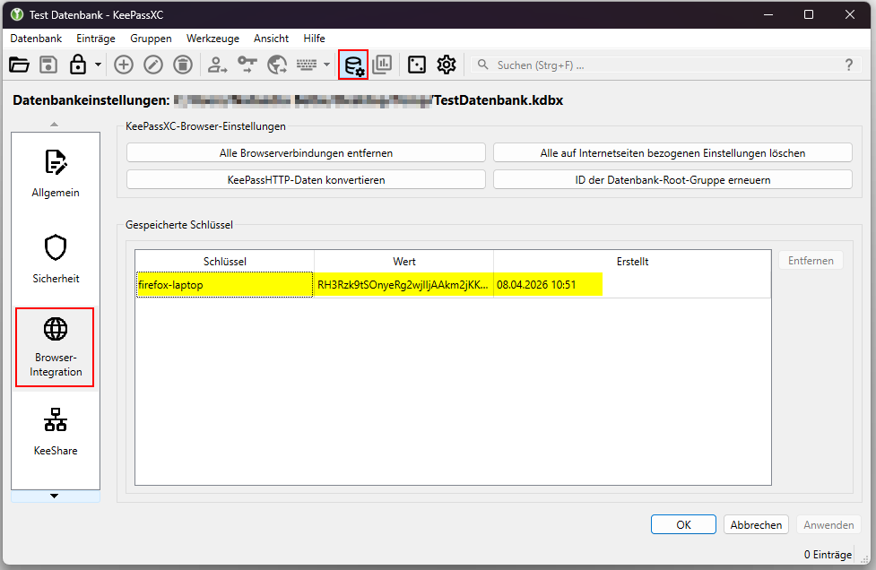The width and height of the screenshot is (876, 570).
Task: Copy URL with the globe arrow icon
Action: pyautogui.click(x=277, y=65)
